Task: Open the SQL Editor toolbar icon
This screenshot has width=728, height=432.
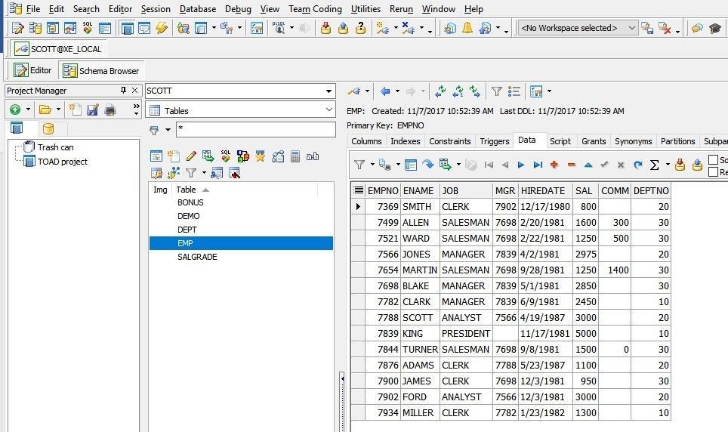Action: (x=17, y=29)
